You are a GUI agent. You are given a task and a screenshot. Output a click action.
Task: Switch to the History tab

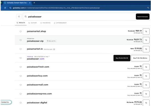point(33,23)
